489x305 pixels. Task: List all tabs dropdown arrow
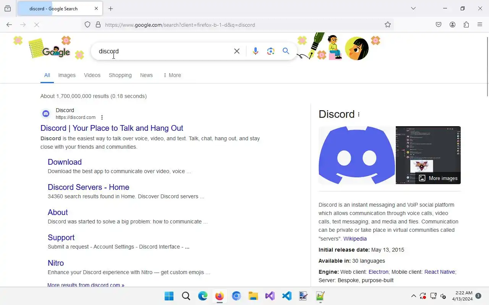click(x=413, y=8)
